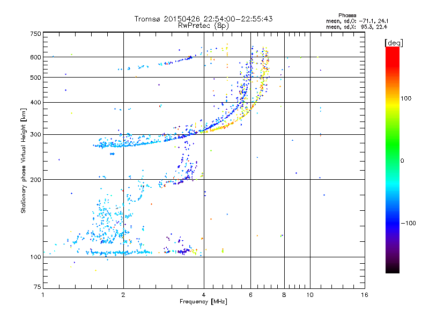Click the 'Frequency [MHz]' axis label
Image resolution: width=429 pixels, height=321 pixels.
point(203,302)
